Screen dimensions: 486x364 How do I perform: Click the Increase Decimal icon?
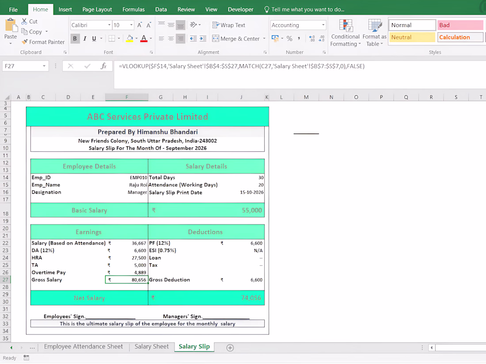312,38
